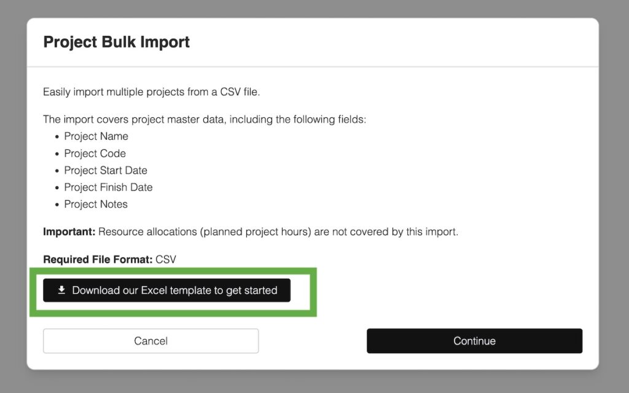The height and width of the screenshot is (393, 629).
Task: Click the Project Start Date field name
Action: [x=106, y=170]
